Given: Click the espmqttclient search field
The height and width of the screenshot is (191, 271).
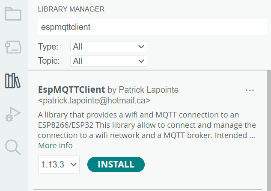Looking at the screenshot, I should pyautogui.click(x=152, y=27).
